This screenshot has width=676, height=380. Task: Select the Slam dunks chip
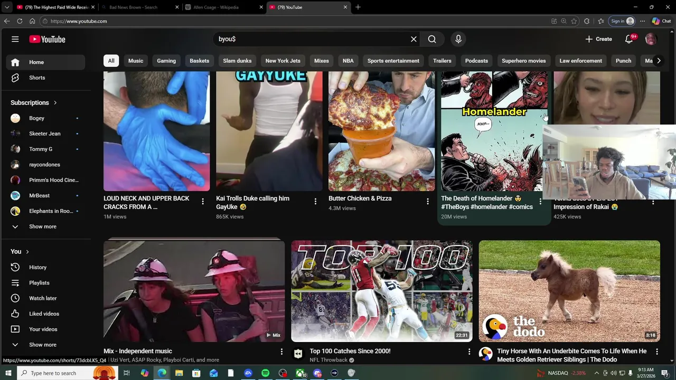coord(237,61)
